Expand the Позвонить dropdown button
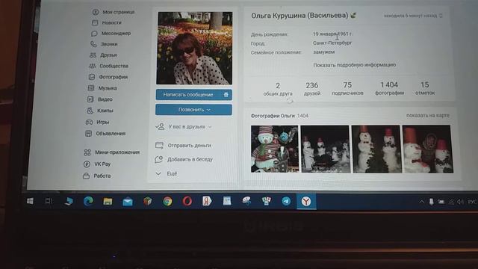This screenshot has height=269, width=478. pos(193,110)
